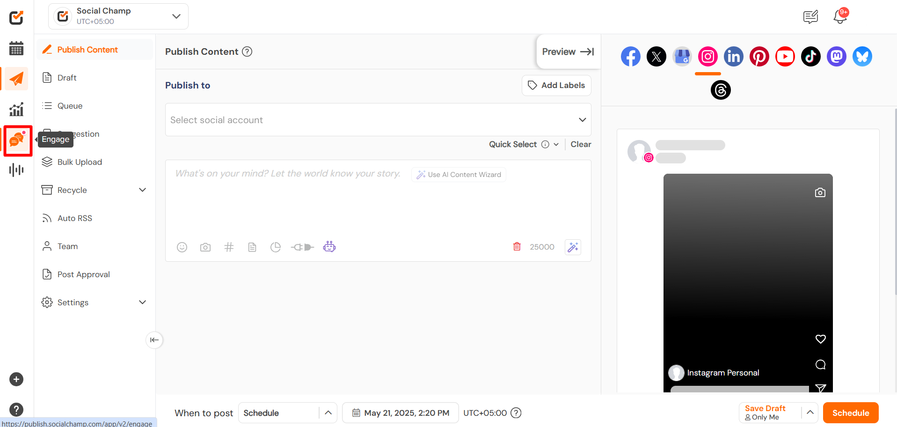Switch preview to YouTube
This screenshot has height=427, width=897.
pyautogui.click(x=785, y=57)
